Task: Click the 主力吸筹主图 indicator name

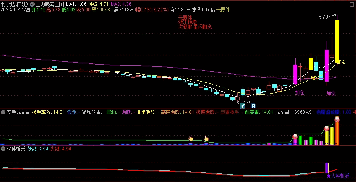Action: pyautogui.click(x=50, y=4)
